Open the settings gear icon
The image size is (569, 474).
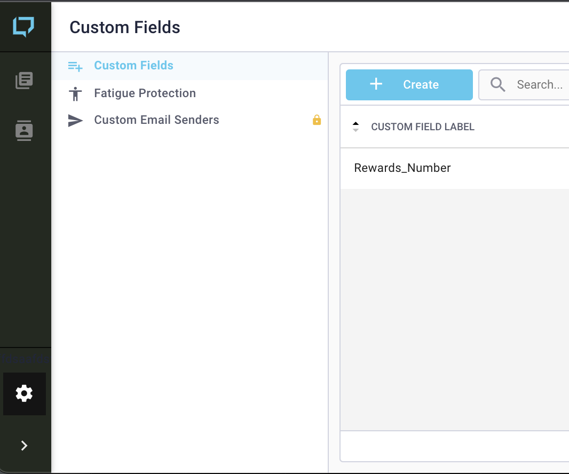click(x=25, y=393)
